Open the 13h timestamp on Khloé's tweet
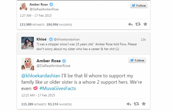Screen dimensions: 173x112 point(143,40)
